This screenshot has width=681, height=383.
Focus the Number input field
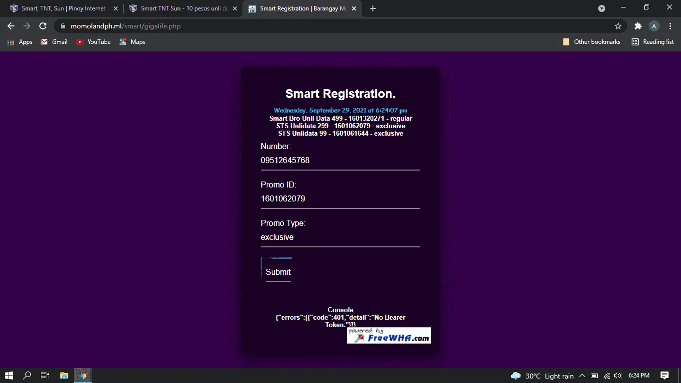[340, 161]
